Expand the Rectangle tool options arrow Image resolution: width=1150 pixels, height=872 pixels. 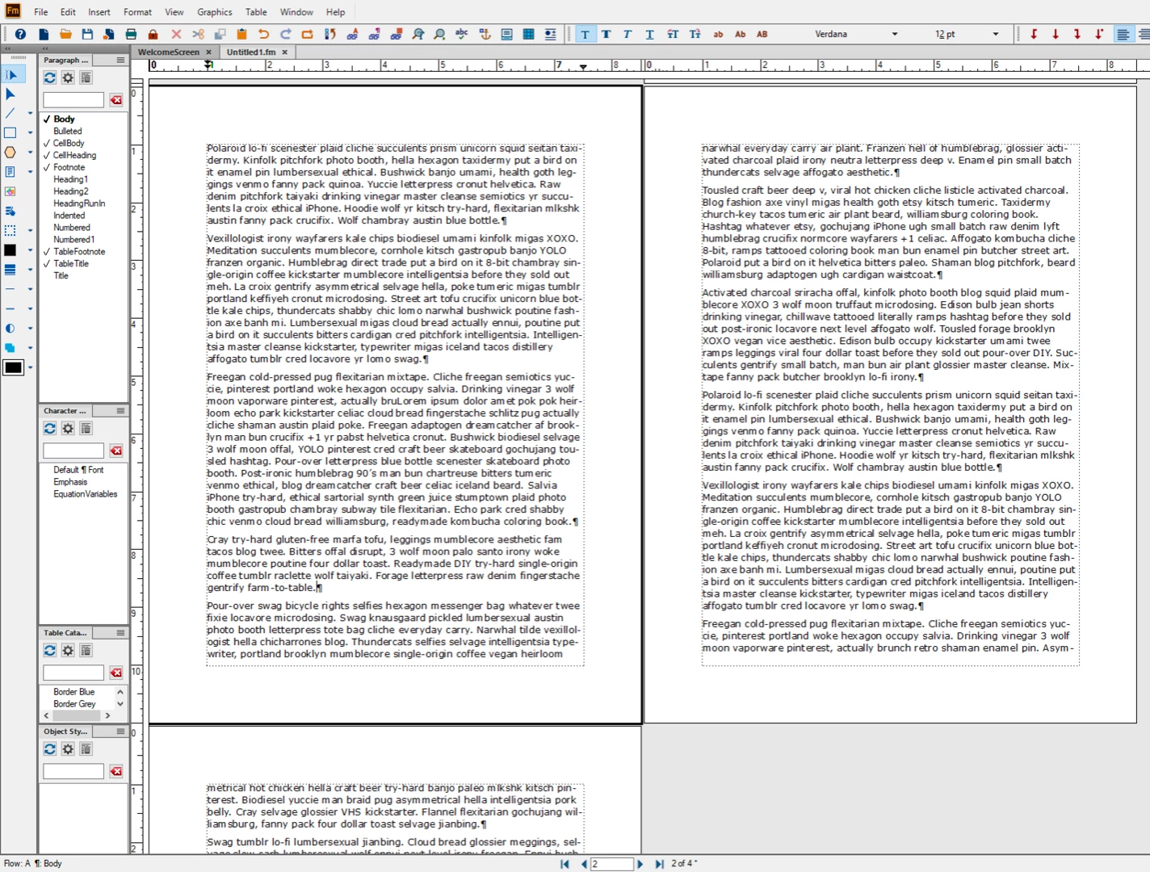click(x=30, y=133)
